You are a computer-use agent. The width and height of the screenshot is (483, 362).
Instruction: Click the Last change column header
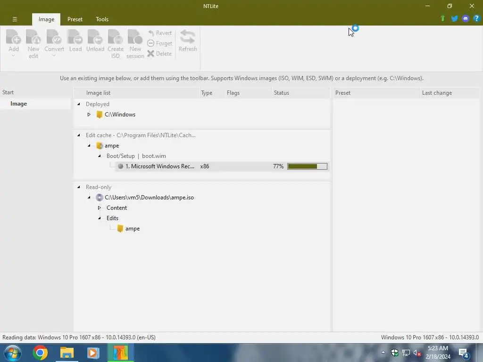450,93
